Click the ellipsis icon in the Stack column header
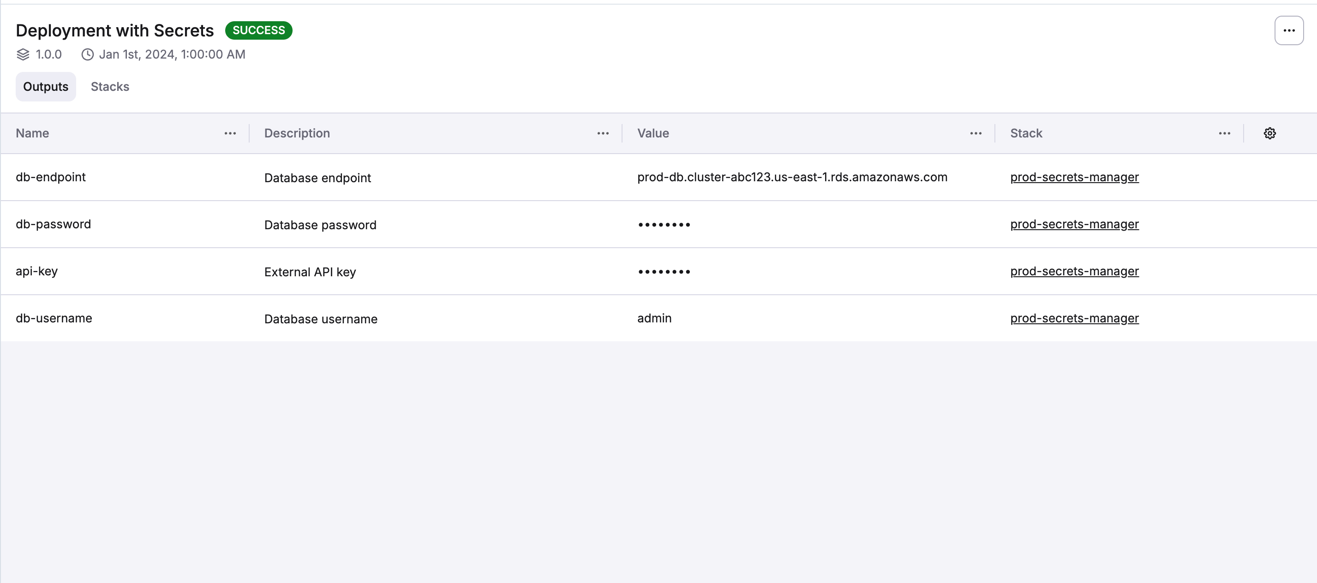The width and height of the screenshot is (1317, 583). pyautogui.click(x=1224, y=133)
